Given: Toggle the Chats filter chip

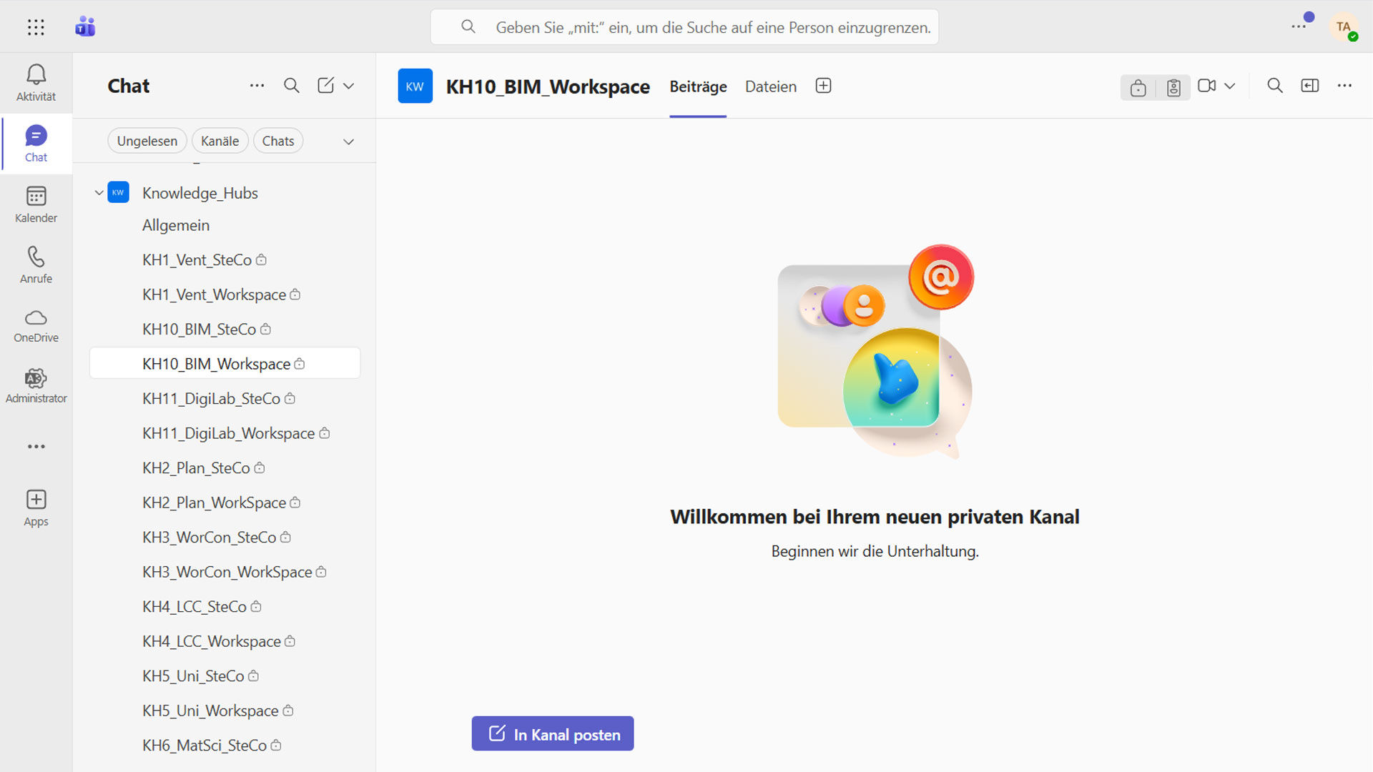Looking at the screenshot, I should [x=278, y=141].
